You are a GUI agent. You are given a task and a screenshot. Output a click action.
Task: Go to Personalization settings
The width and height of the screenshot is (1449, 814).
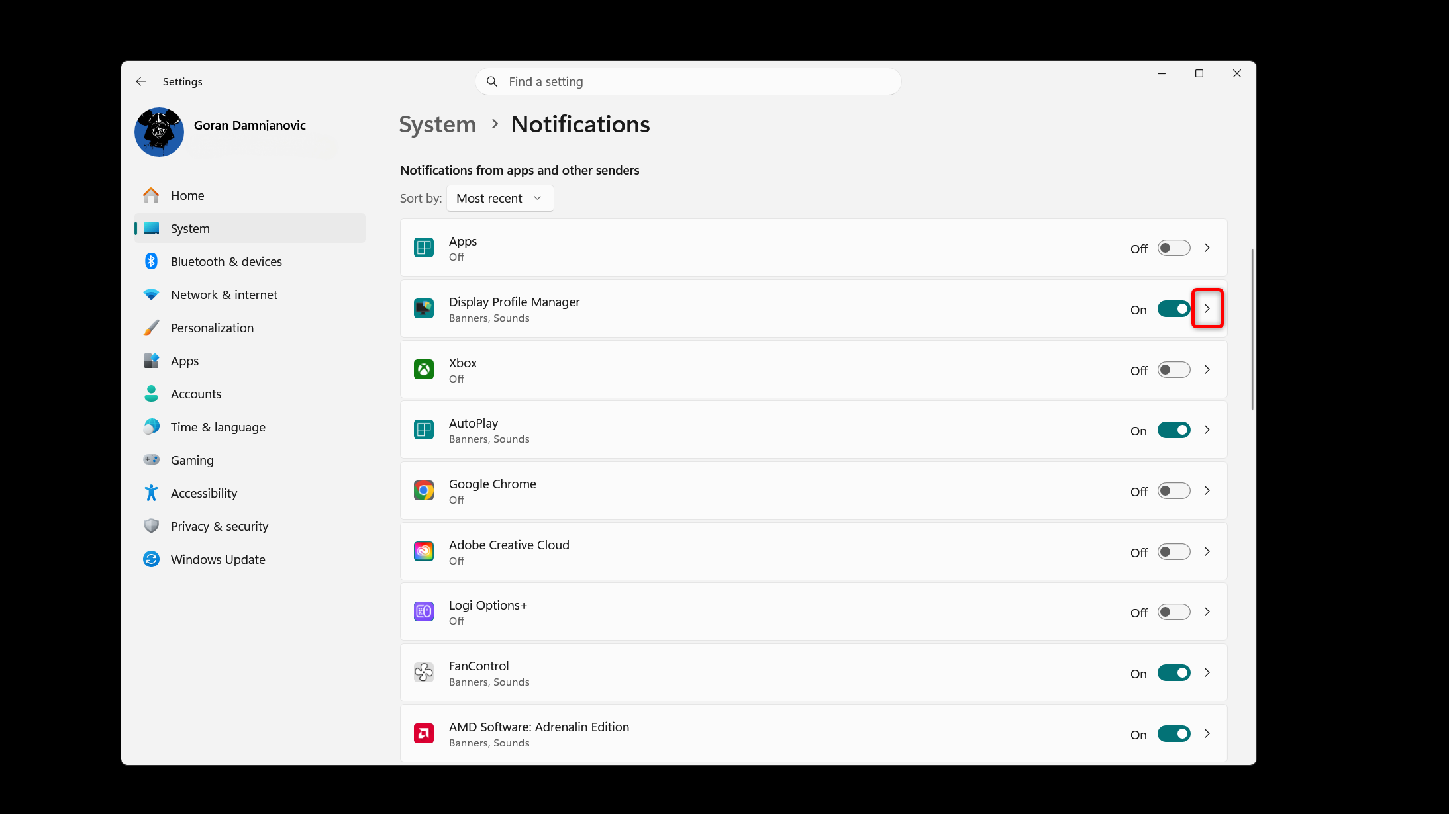pyautogui.click(x=250, y=328)
